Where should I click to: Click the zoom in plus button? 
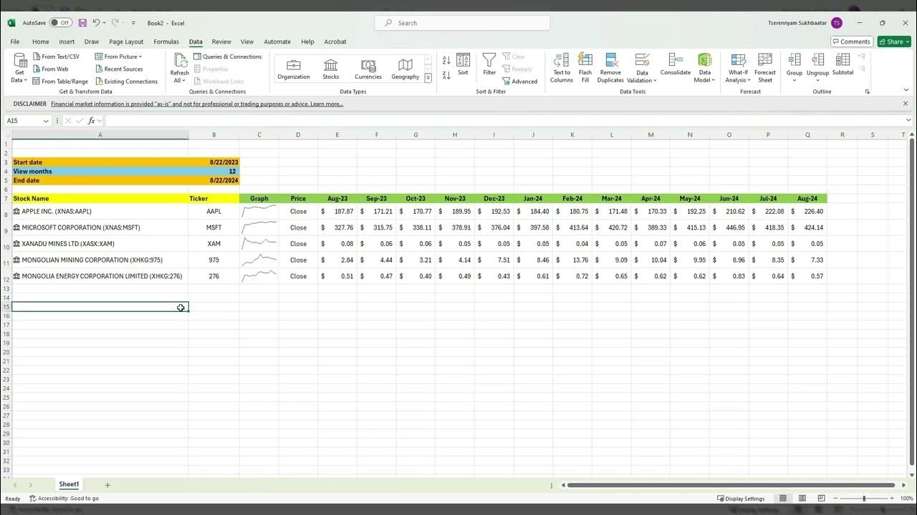pos(891,499)
